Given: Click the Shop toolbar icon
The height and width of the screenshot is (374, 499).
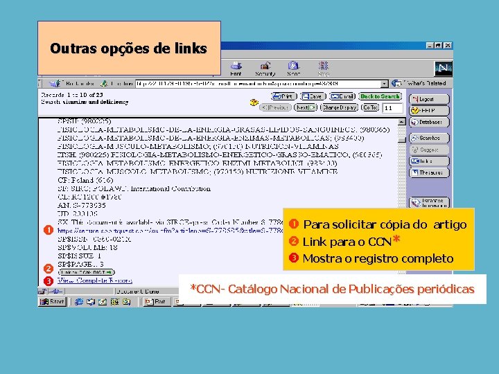Looking at the screenshot, I should [293, 69].
